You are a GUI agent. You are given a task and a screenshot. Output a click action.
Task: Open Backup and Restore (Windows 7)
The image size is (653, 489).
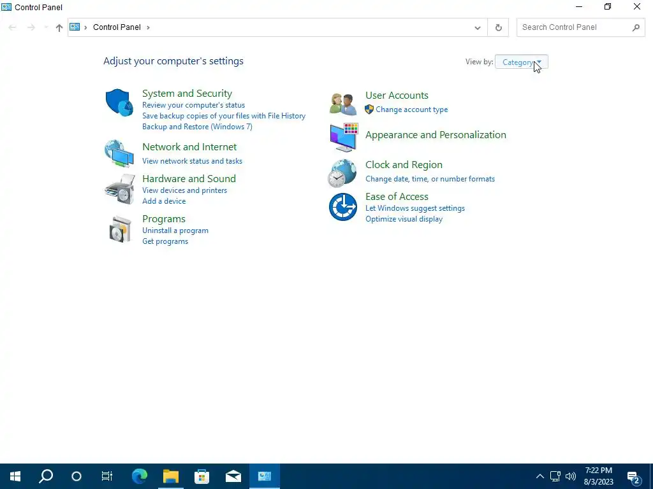(x=198, y=127)
